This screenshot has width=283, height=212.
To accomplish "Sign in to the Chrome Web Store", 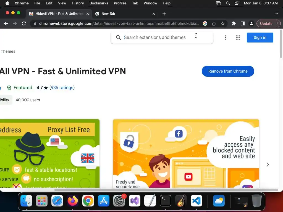I will pos(260,38).
